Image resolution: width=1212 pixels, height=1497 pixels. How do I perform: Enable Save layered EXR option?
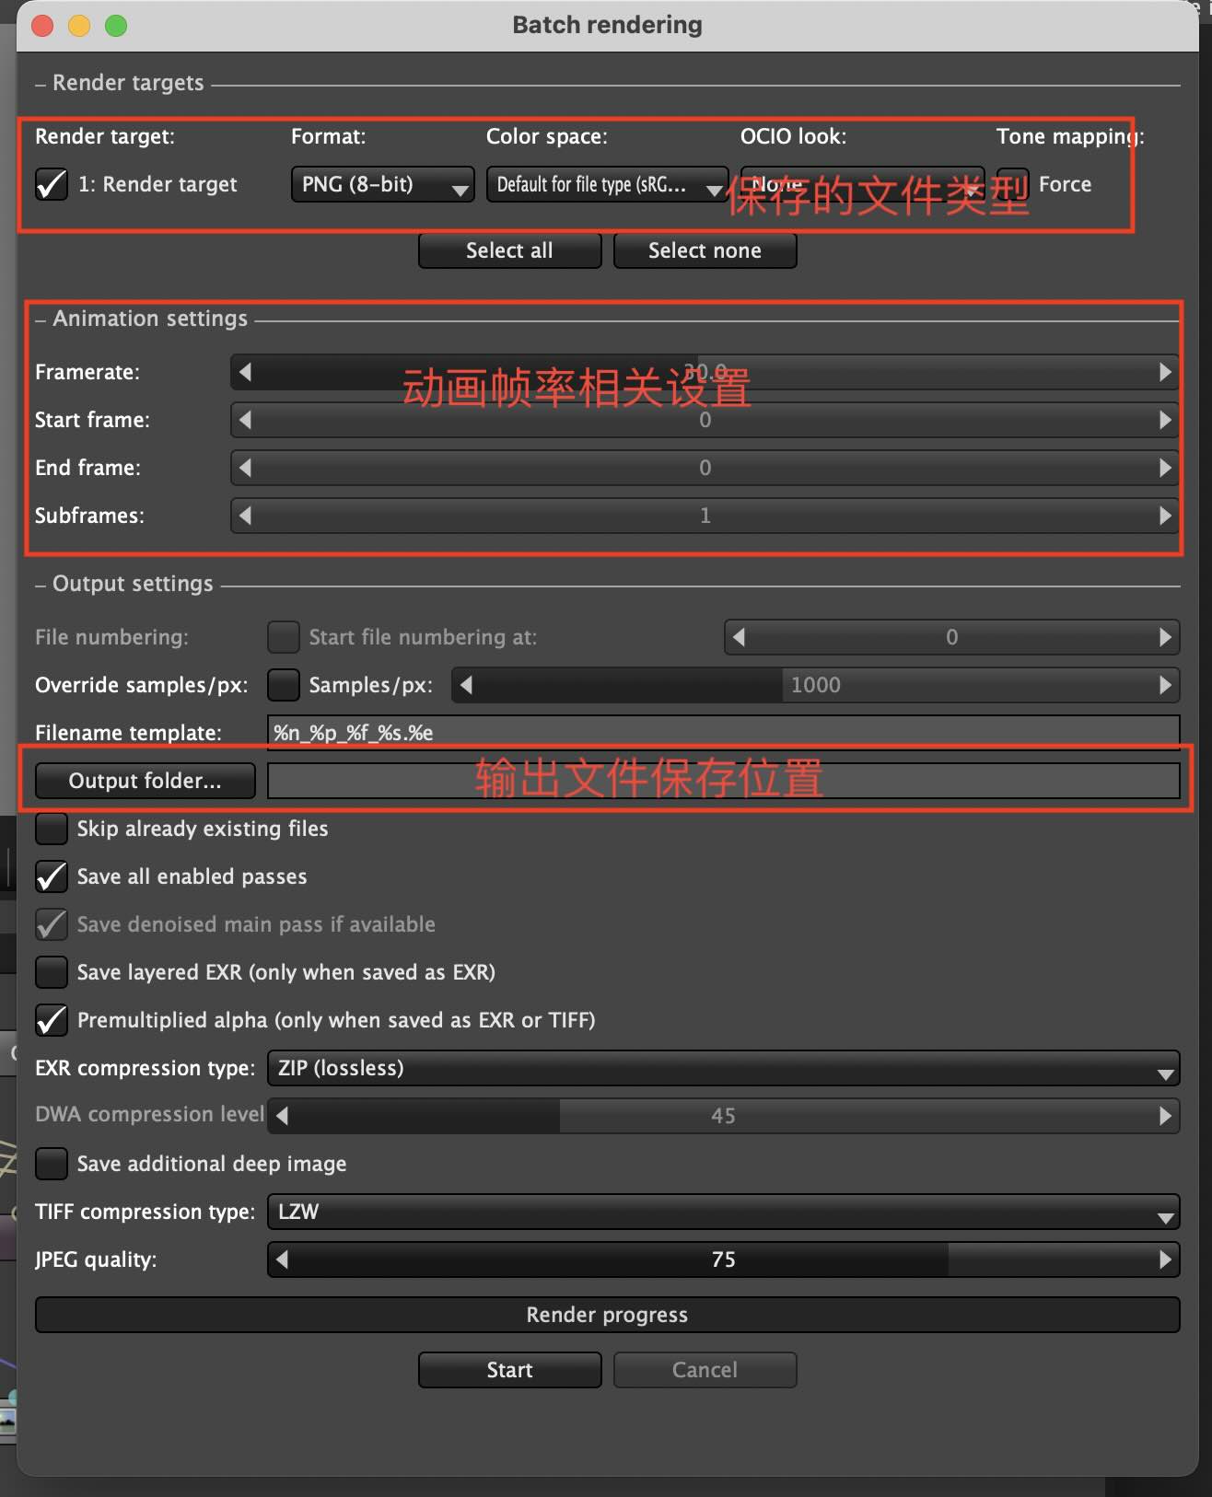(52, 972)
